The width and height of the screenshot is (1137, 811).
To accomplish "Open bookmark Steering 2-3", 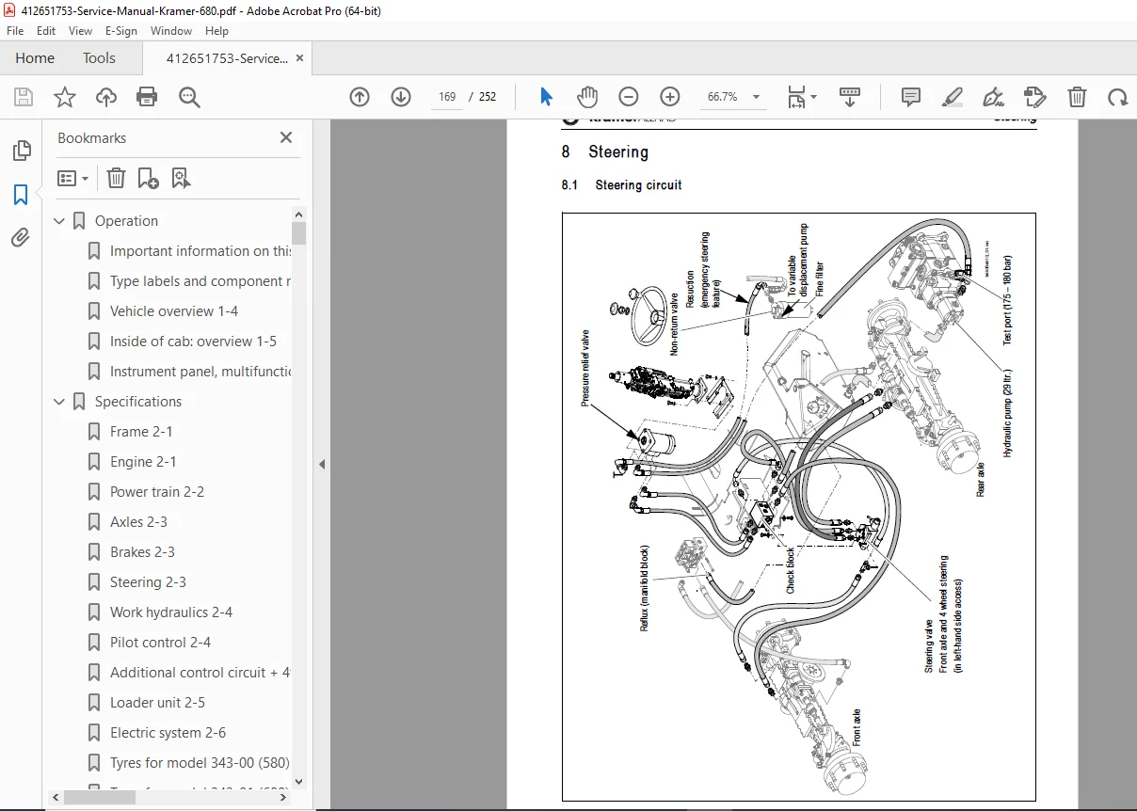I will [x=148, y=582].
